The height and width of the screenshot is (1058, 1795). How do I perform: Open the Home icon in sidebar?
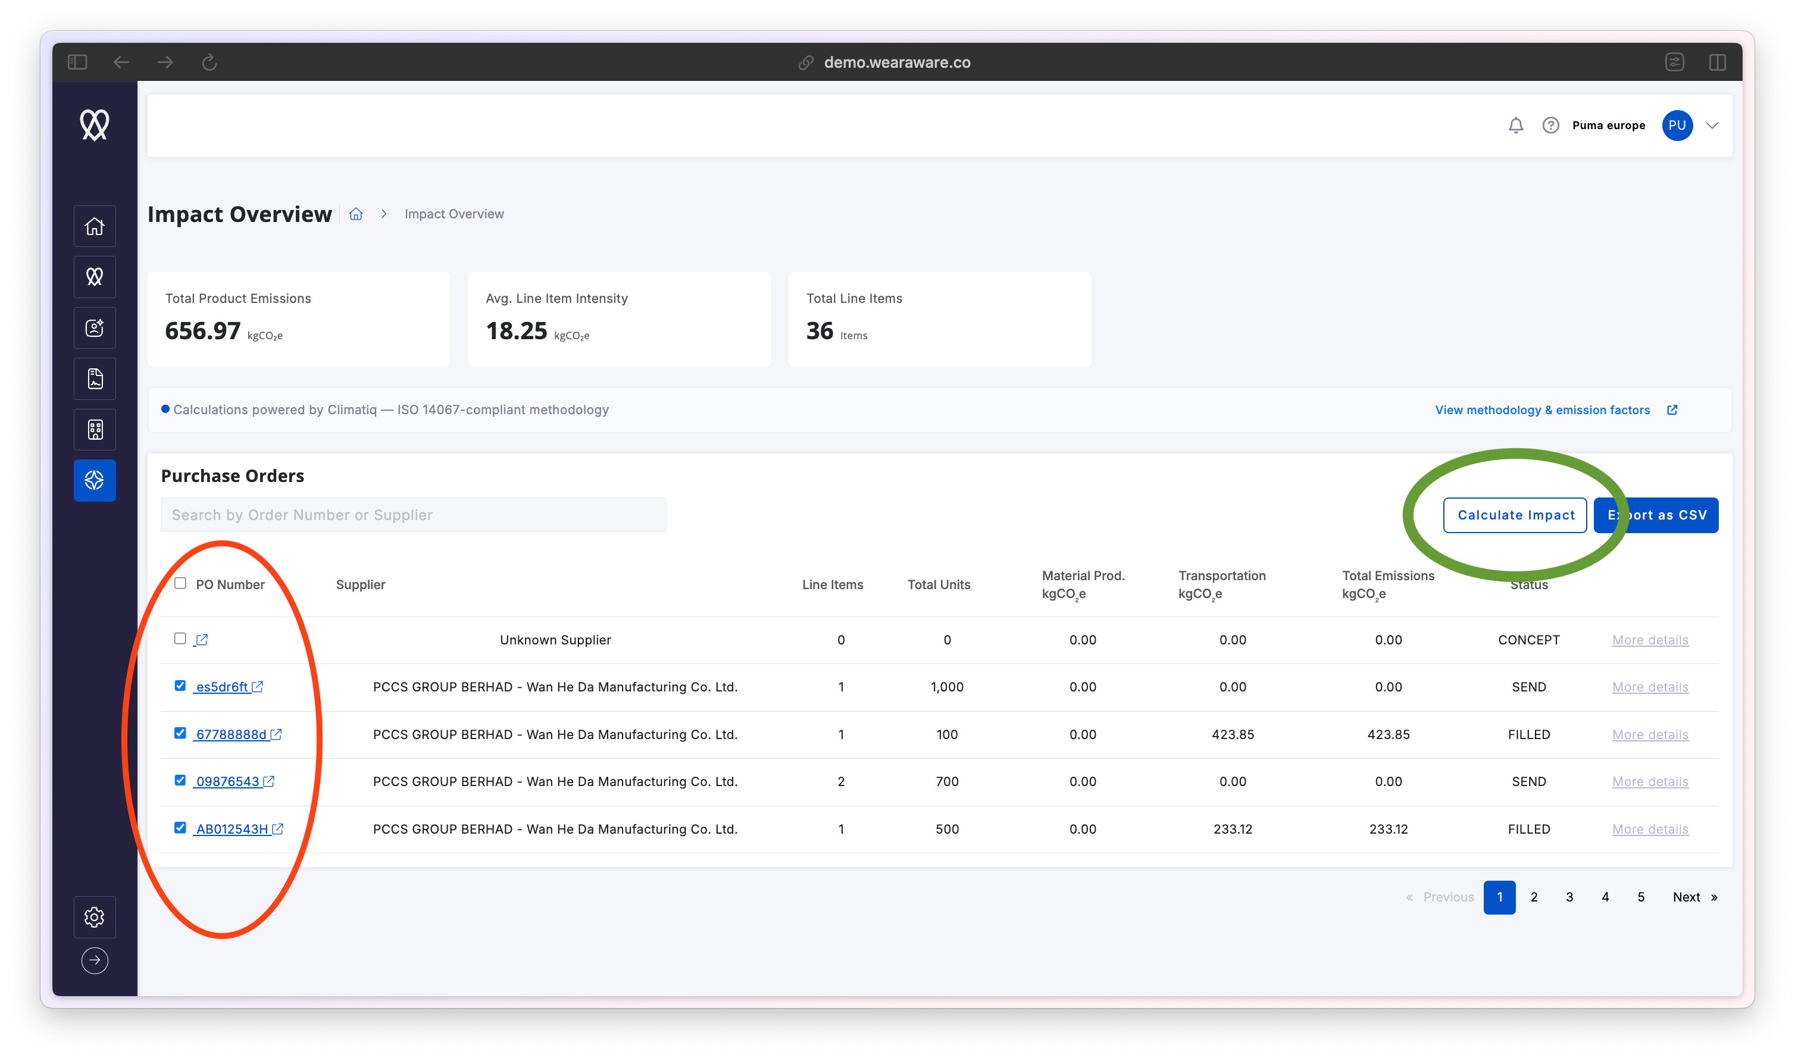coord(95,226)
